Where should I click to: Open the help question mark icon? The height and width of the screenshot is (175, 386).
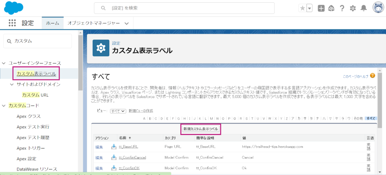342,8
